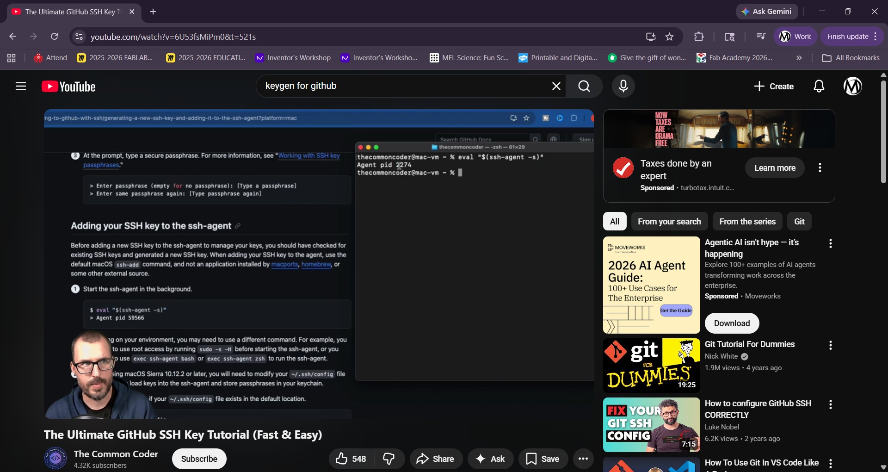The width and height of the screenshot is (888, 472).
Task: Open options menu on Git Tutorial For Dummies
Action: click(x=830, y=345)
